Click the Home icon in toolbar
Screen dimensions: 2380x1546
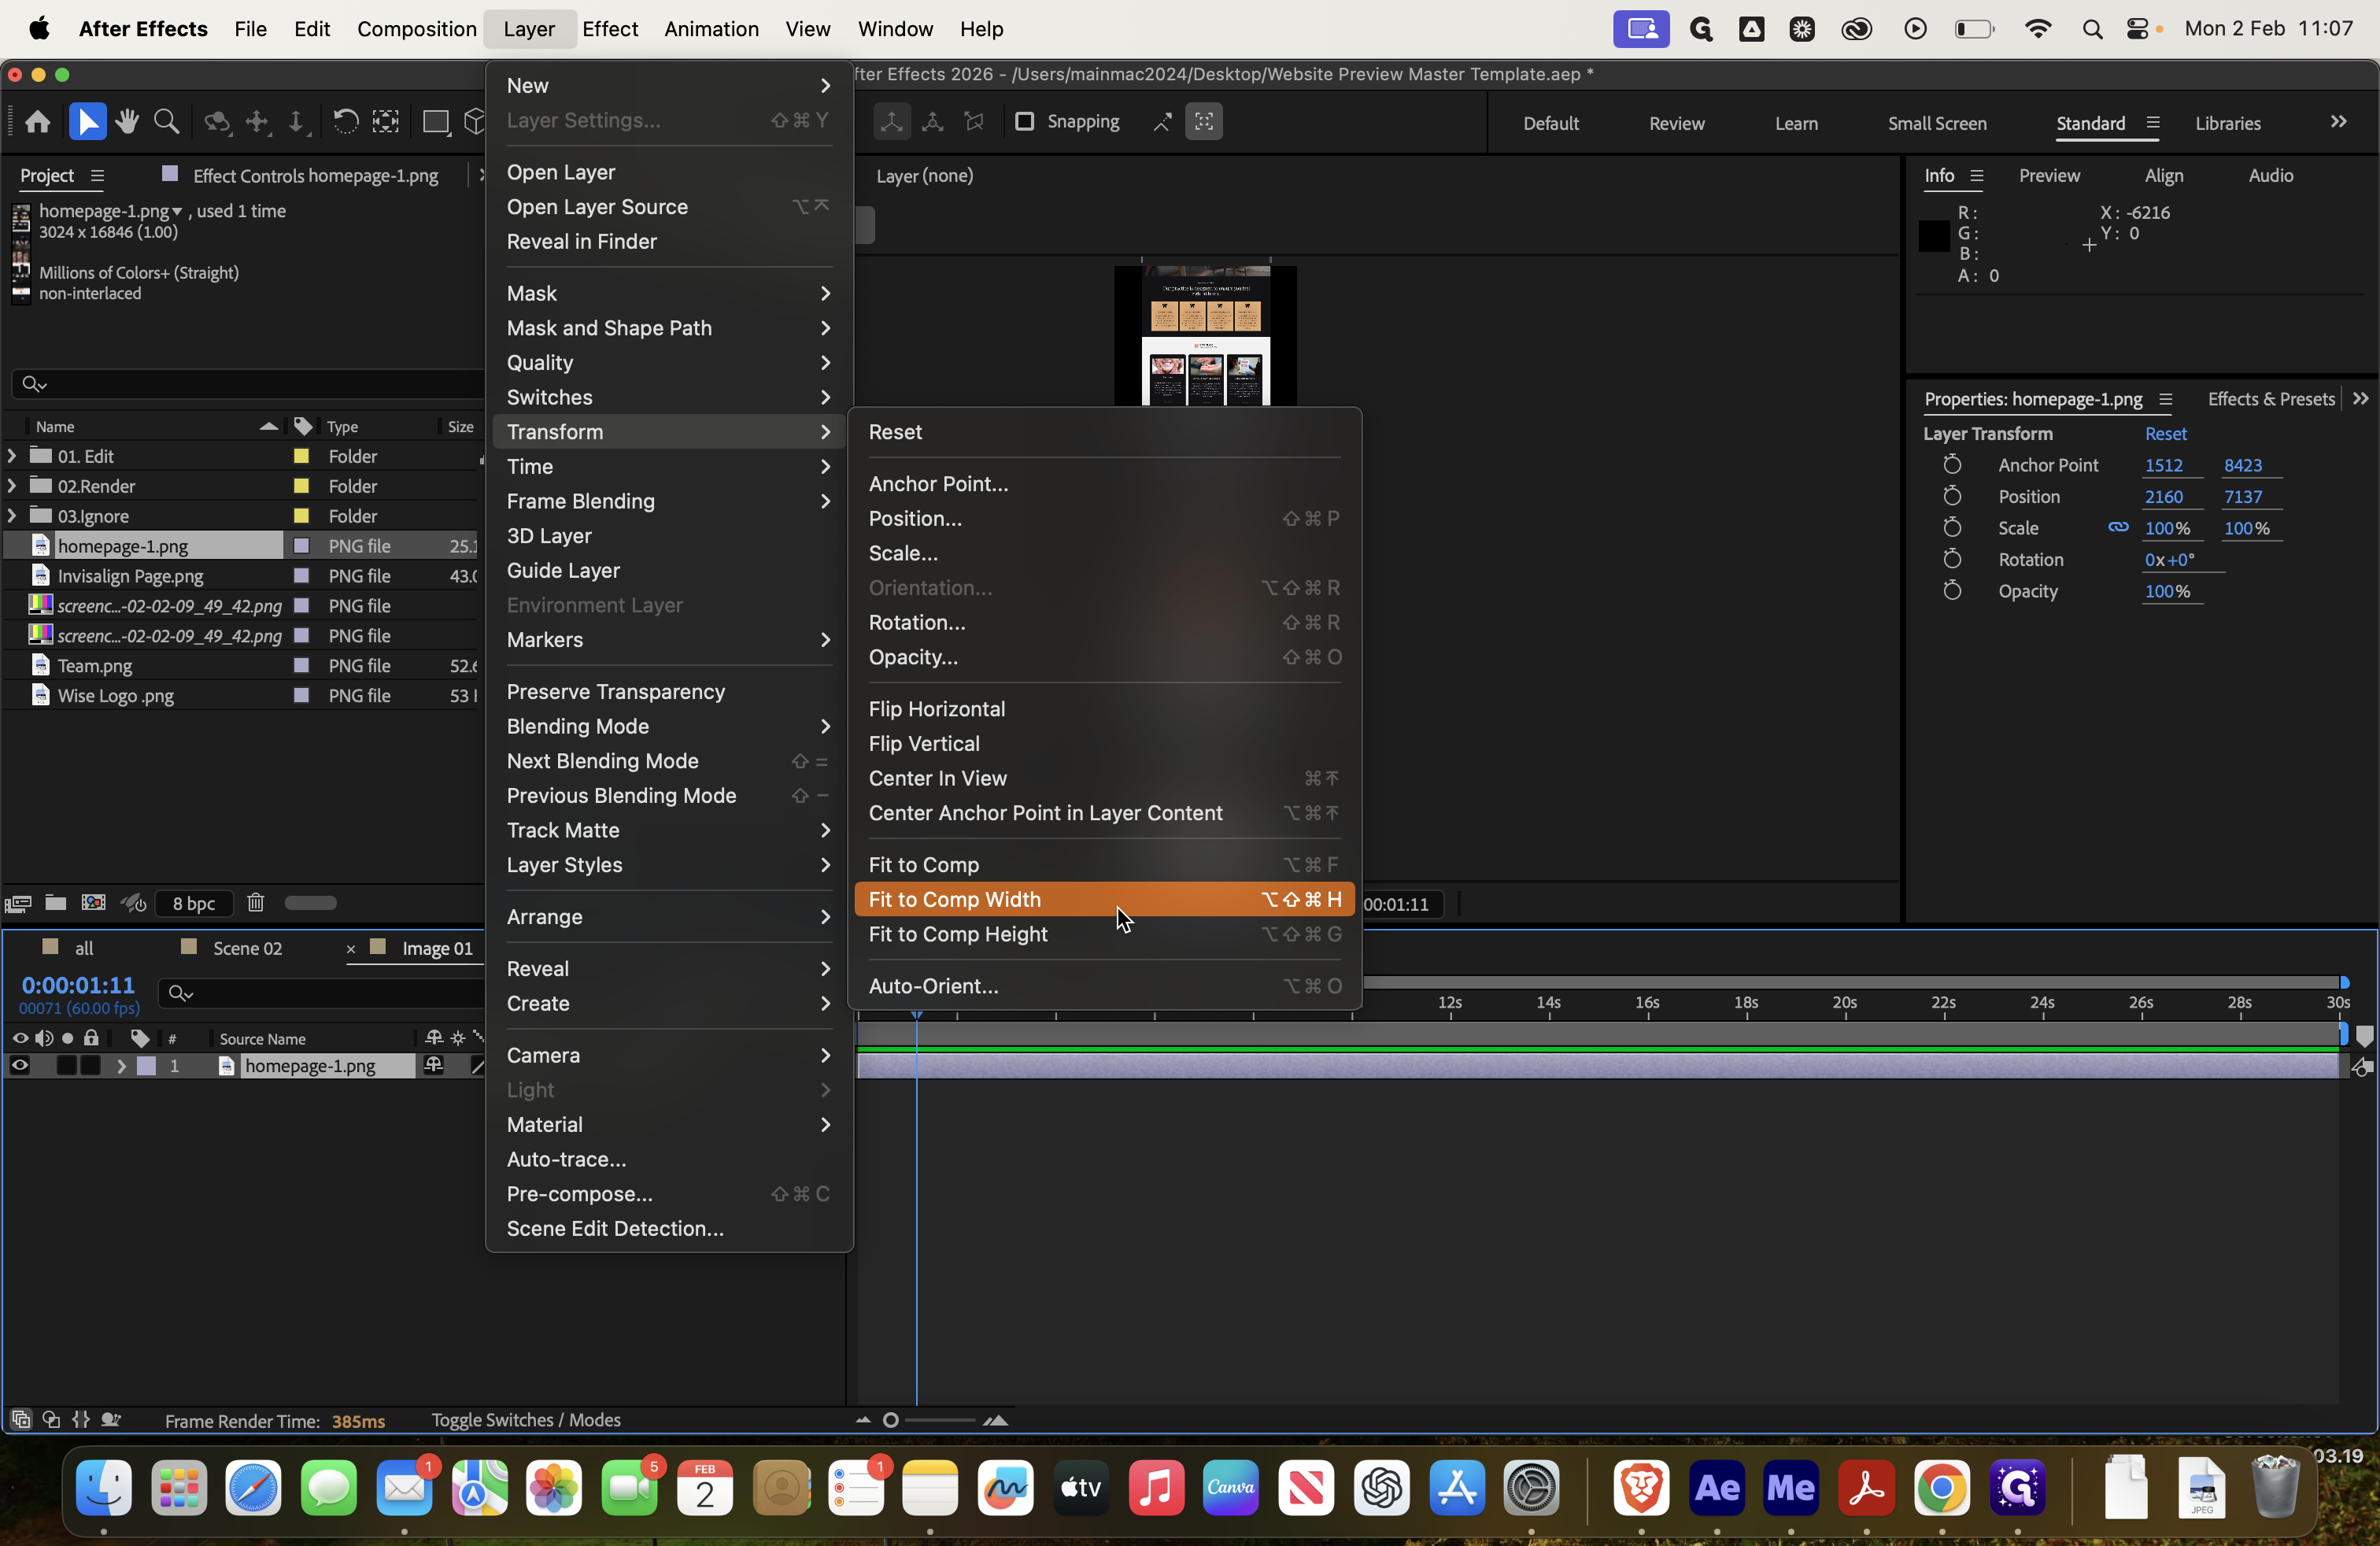38,122
